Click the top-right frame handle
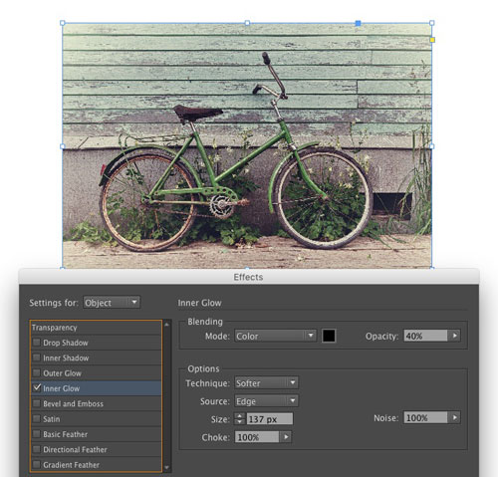 pos(432,23)
